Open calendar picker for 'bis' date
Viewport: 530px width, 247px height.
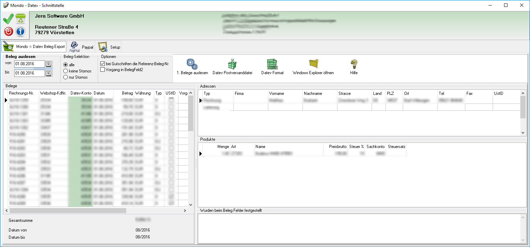tap(49, 73)
